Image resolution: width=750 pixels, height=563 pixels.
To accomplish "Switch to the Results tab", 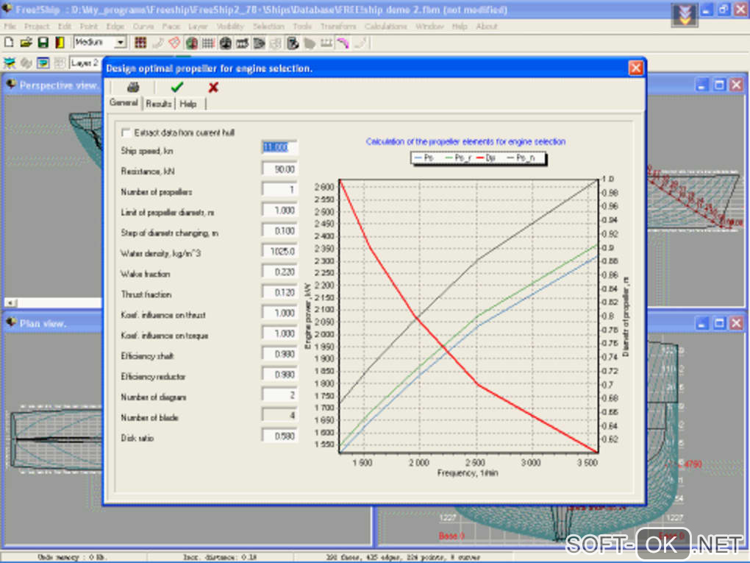I will tap(158, 104).
